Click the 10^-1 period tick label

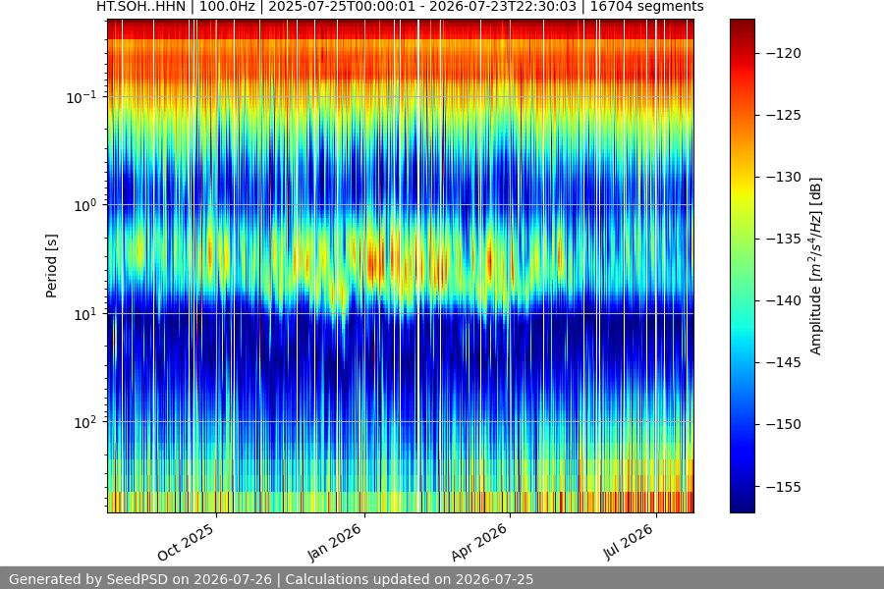(x=82, y=97)
